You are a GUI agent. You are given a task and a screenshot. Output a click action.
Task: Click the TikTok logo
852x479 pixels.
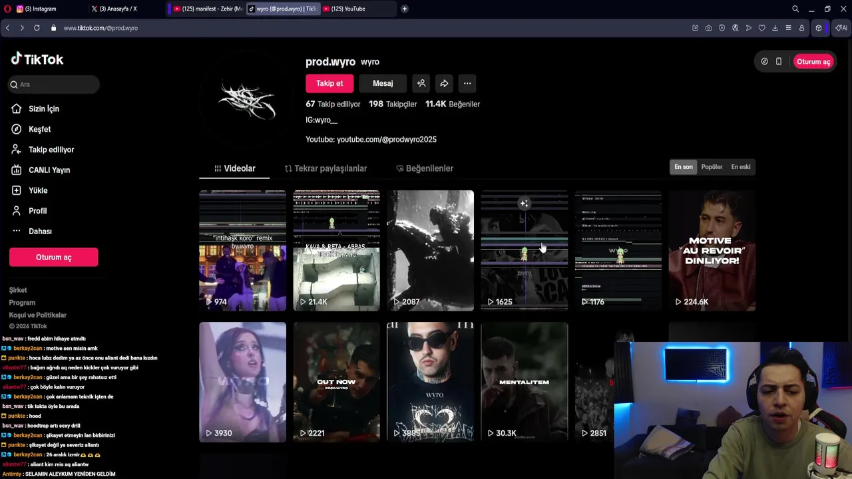coord(37,59)
